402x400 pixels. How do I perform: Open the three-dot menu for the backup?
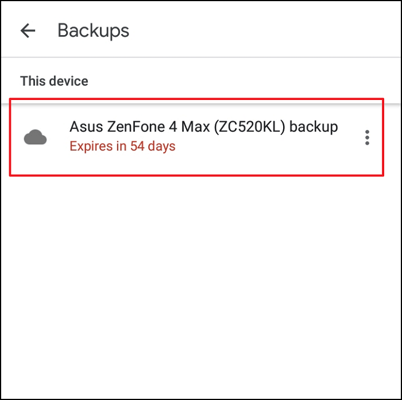367,137
